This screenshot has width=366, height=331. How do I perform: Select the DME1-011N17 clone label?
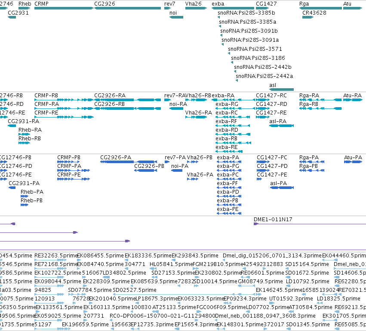(x=273, y=220)
